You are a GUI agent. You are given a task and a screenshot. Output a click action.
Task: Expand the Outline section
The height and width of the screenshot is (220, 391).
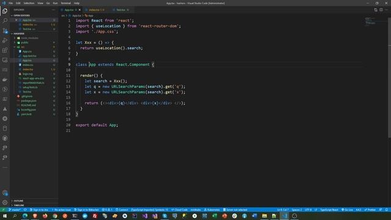click(18, 201)
